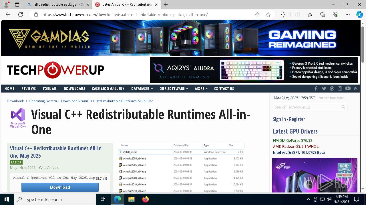Follow the Downloads breadcrumb link
Screen dimensions: 366x205
(x=16, y=101)
